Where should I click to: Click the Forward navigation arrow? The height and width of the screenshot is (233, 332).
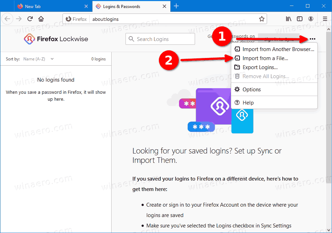[19, 19]
